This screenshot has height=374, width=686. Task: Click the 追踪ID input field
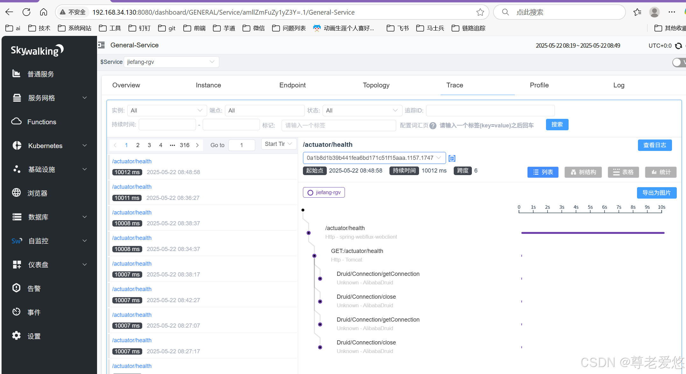coord(490,111)
